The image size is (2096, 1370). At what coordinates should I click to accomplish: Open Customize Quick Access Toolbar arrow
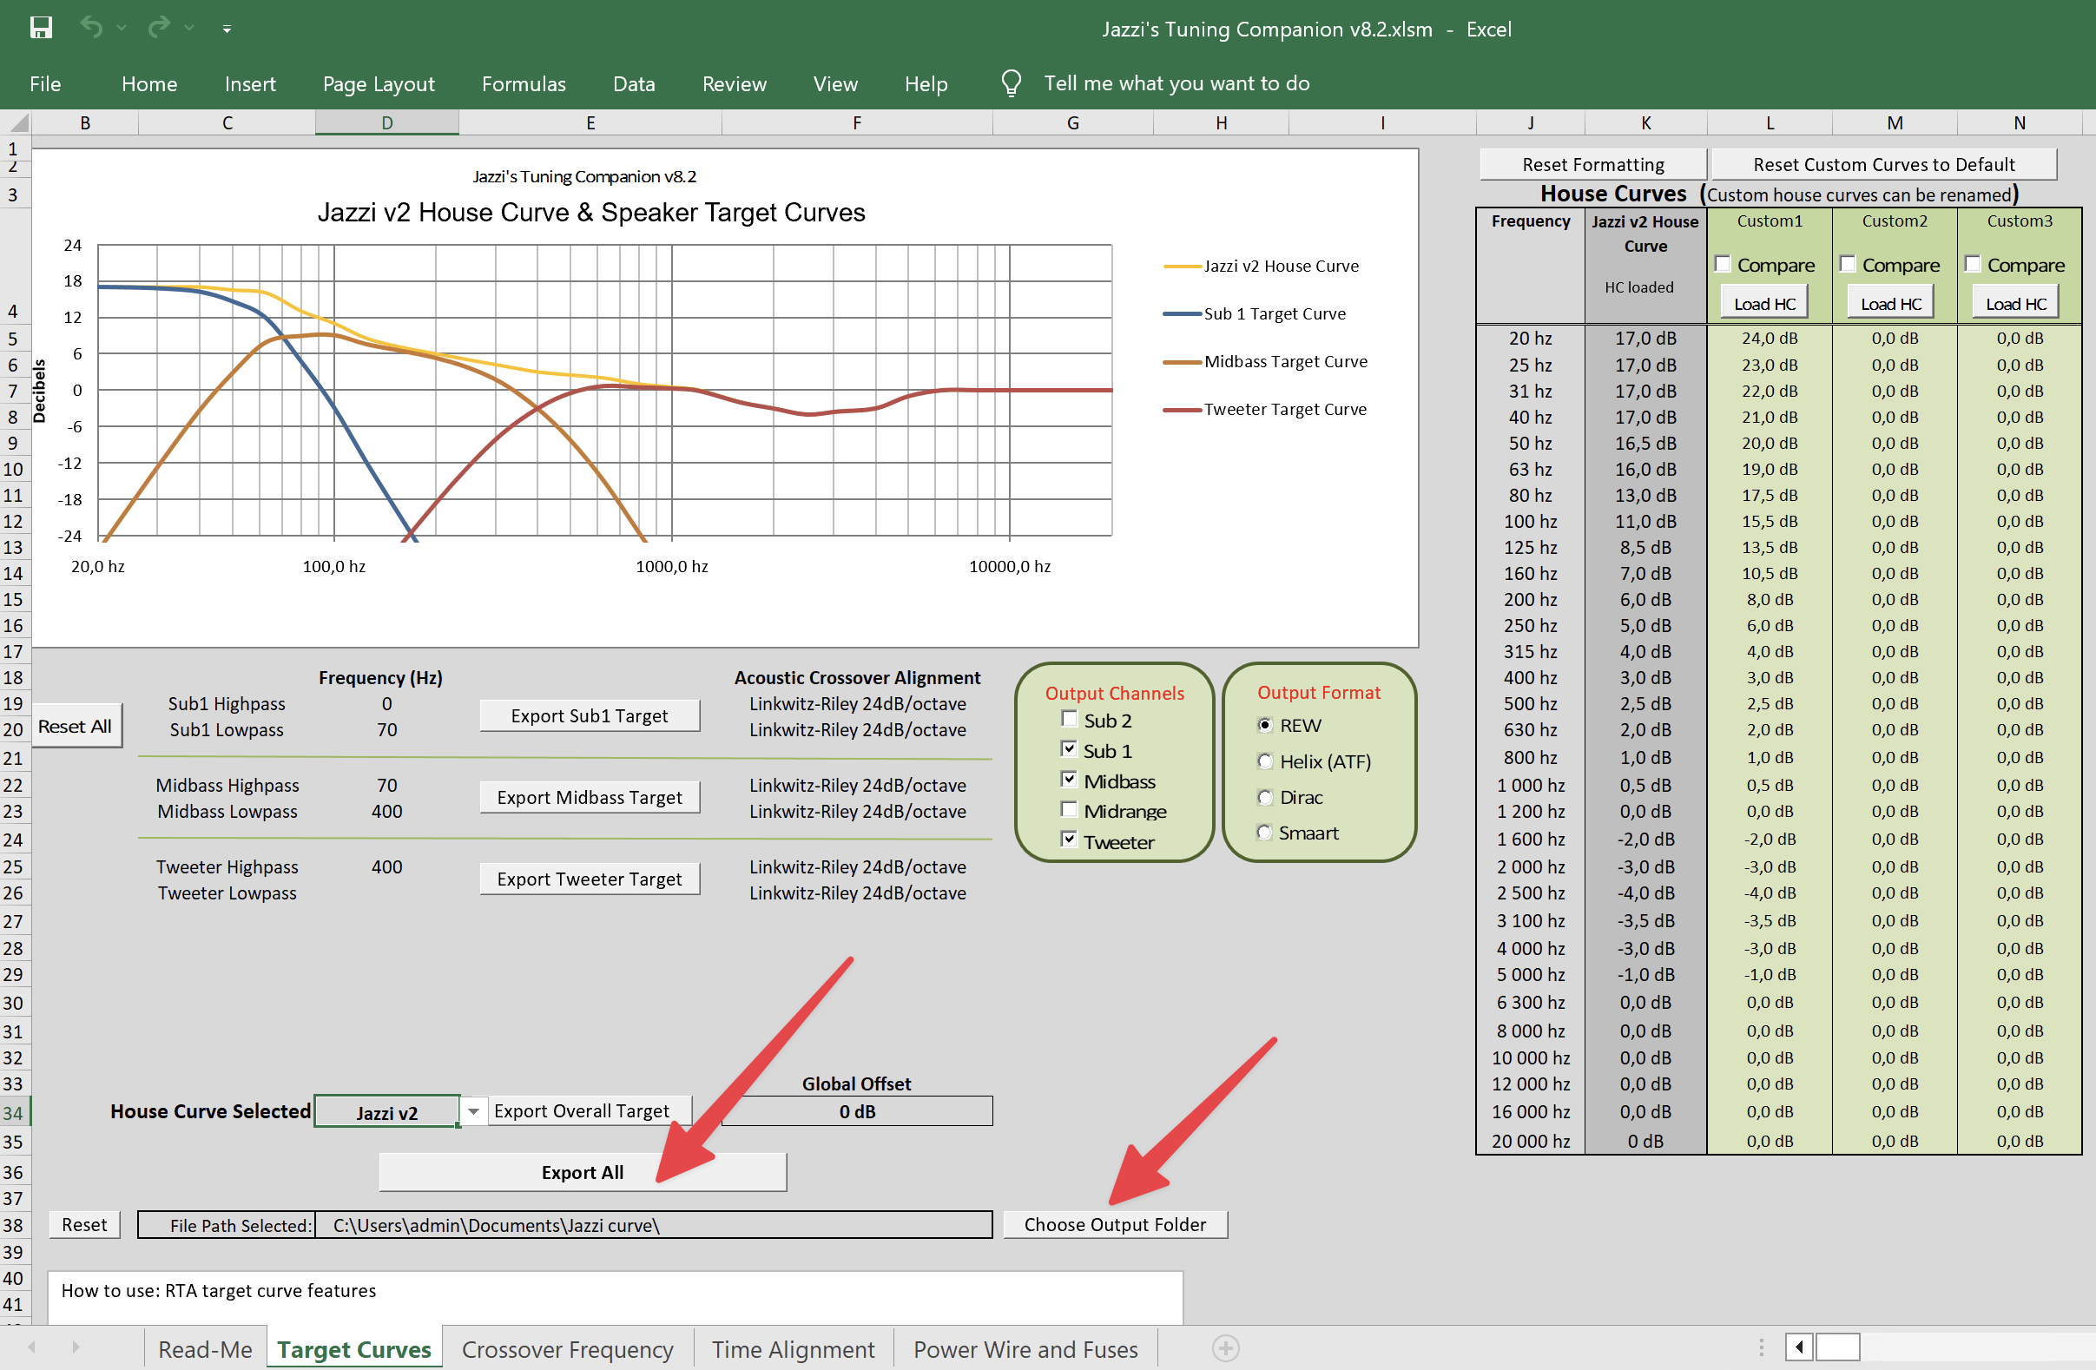227,29
